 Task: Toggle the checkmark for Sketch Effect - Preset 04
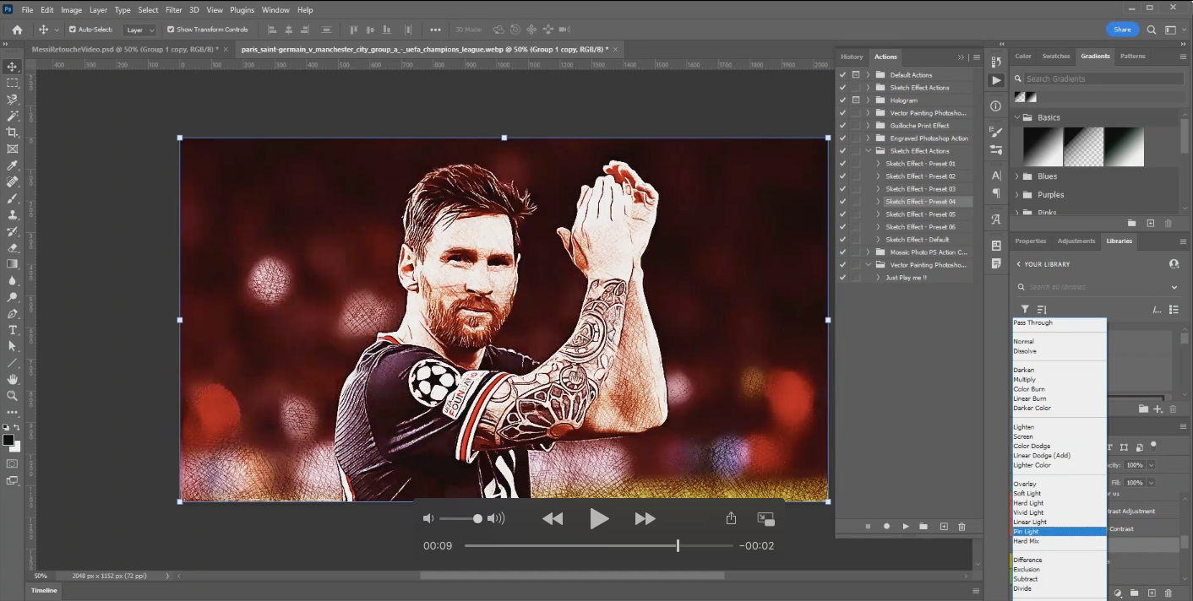(842, 202)
